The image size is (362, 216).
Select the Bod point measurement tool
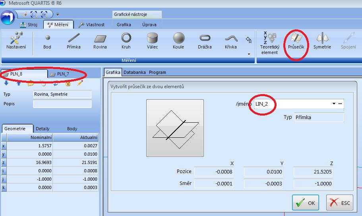tap(47, 41)
